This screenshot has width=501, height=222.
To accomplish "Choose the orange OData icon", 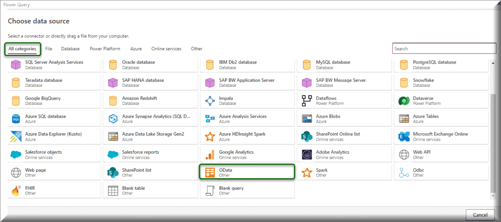I will [x=210, y=173].
